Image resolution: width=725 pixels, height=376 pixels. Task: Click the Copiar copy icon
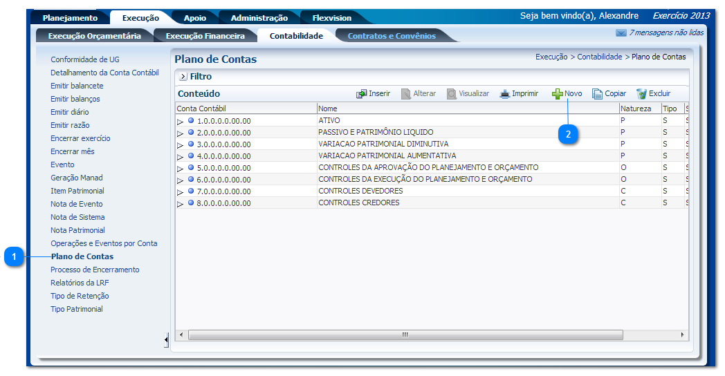pos(598,94)
